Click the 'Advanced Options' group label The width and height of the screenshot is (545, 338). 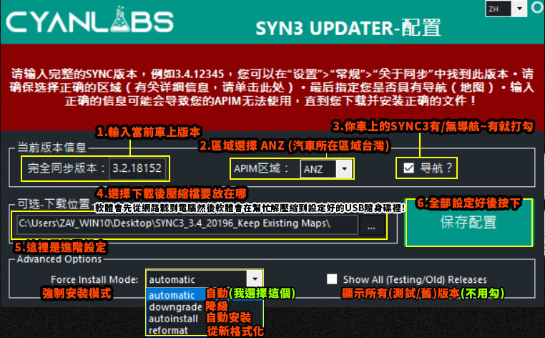(x=59, y=259)
